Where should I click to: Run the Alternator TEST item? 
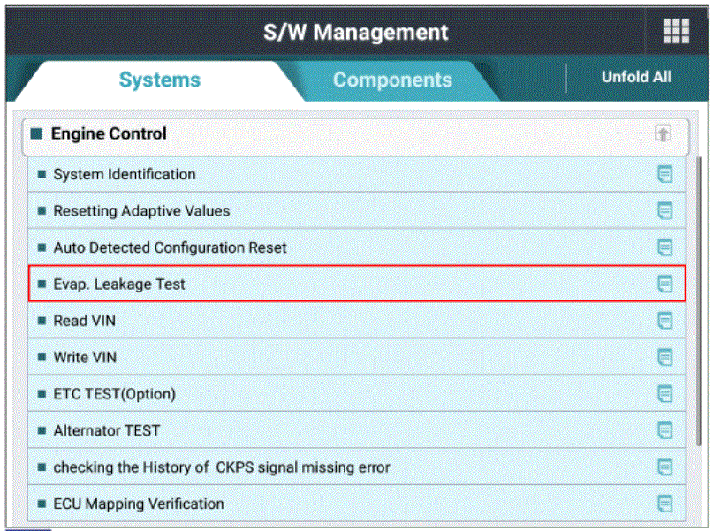pos(357,430)
